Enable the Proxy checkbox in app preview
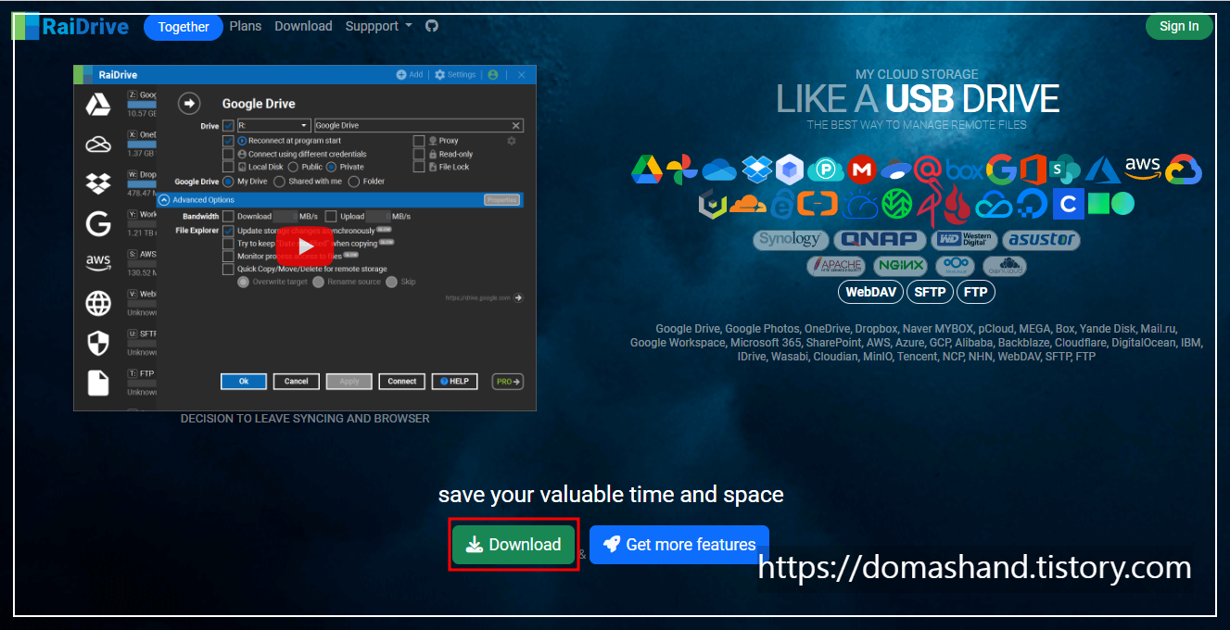Screen dimensions: 1230x630 (419, 141)
